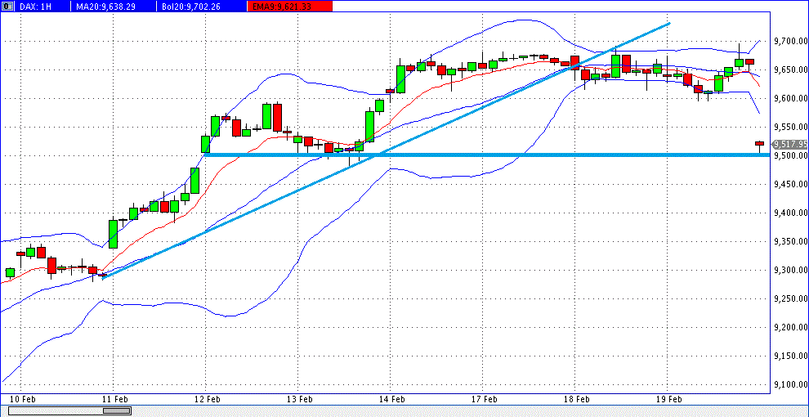Click the 9,300 price axis label

tap(789, 270)
